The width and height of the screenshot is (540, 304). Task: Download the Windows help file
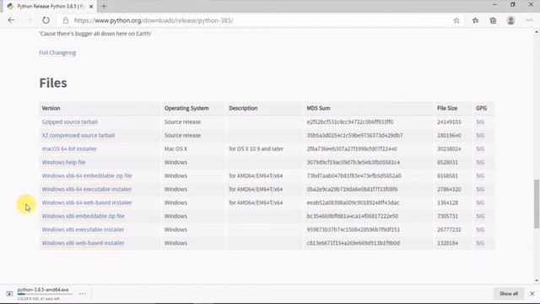click(x=64, y=162)
